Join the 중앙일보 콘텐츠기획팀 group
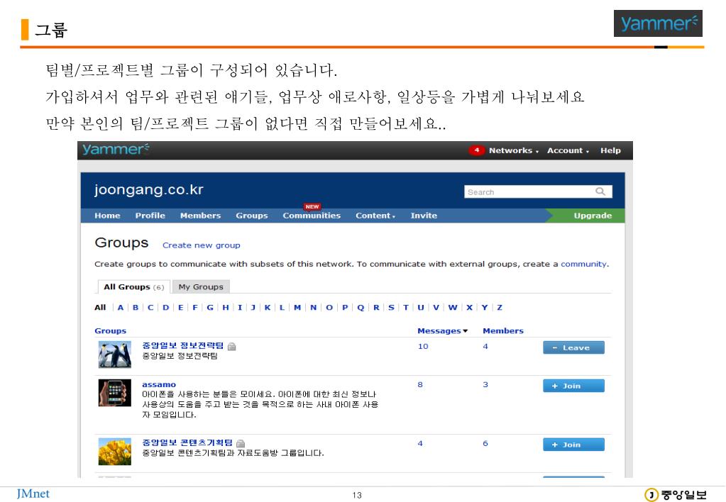Viewport: 726px width, 502px height. point(573,445)
